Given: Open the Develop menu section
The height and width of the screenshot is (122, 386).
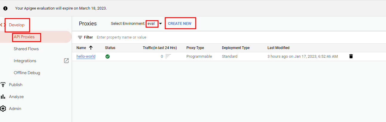Looking at the screenshot, I should click(x=17, y=25).
